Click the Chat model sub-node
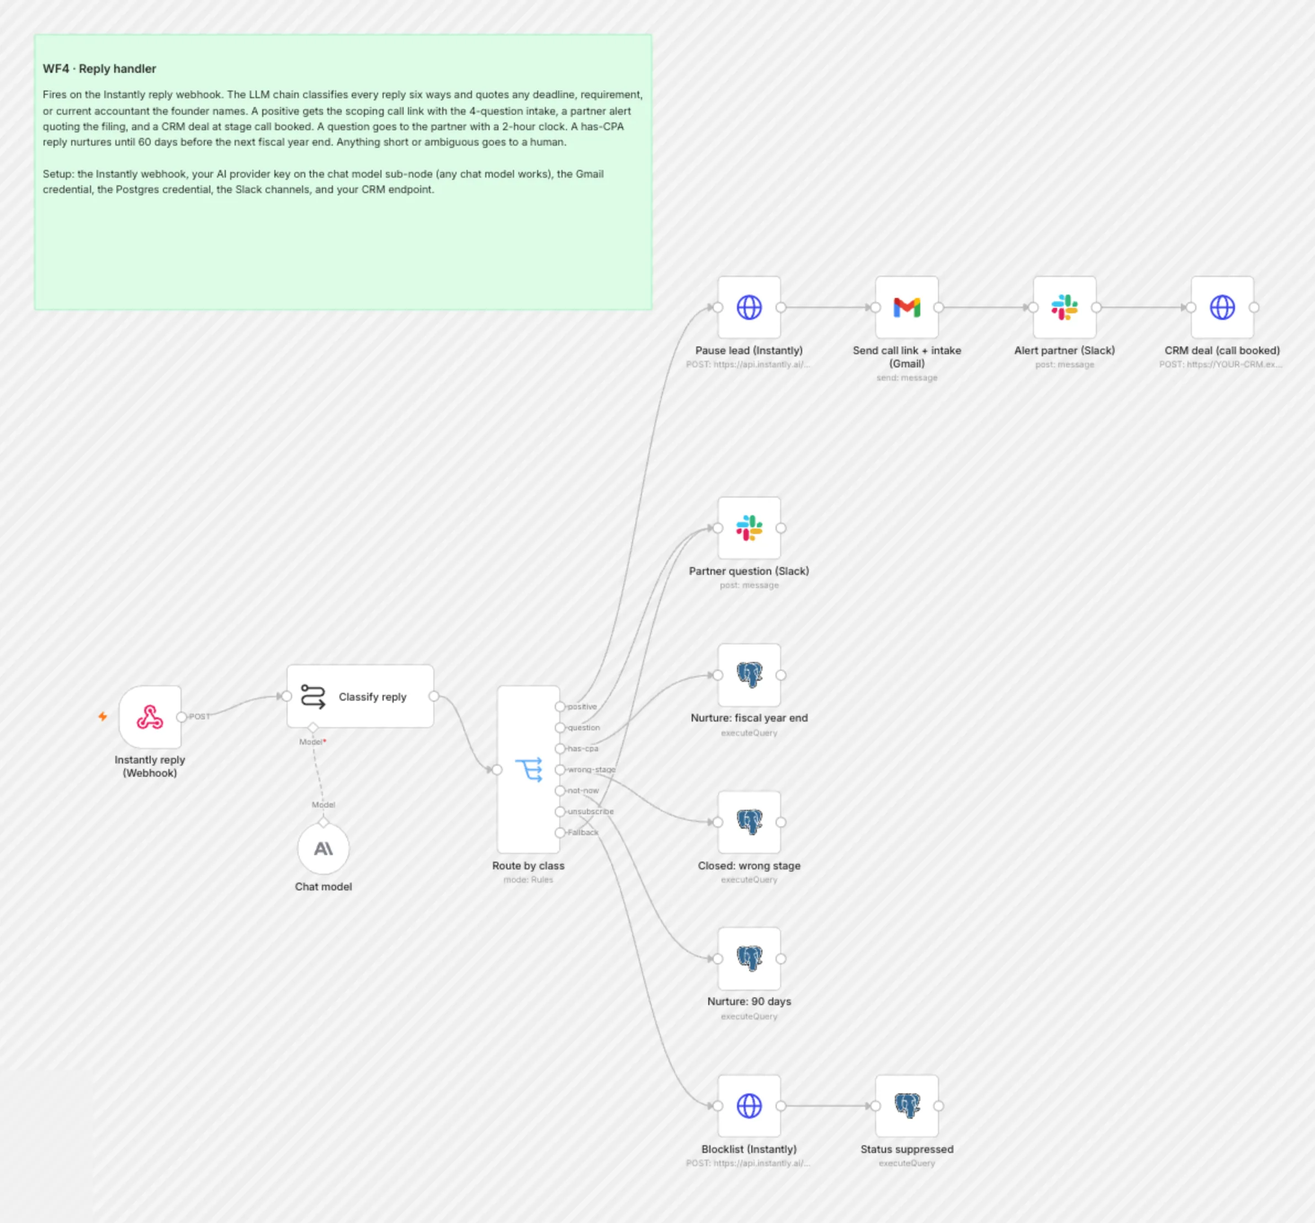 [323, 849]
